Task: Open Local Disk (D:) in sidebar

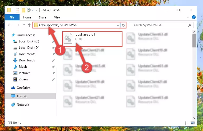Action: click(x=29, y=48)
